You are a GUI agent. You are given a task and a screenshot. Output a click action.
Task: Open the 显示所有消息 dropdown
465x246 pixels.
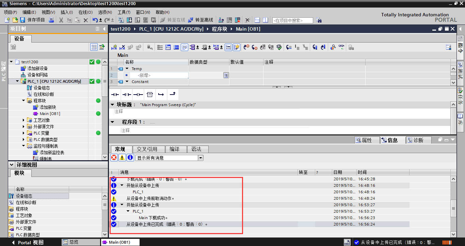[x=201, y=157]
